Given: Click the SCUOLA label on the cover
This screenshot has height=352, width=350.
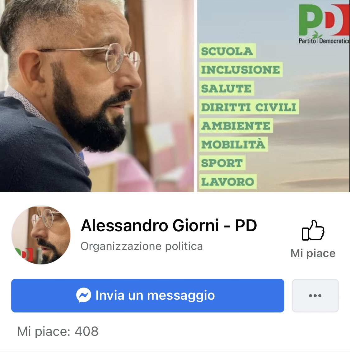Looking at the screenshot, I should click(227, 51).
